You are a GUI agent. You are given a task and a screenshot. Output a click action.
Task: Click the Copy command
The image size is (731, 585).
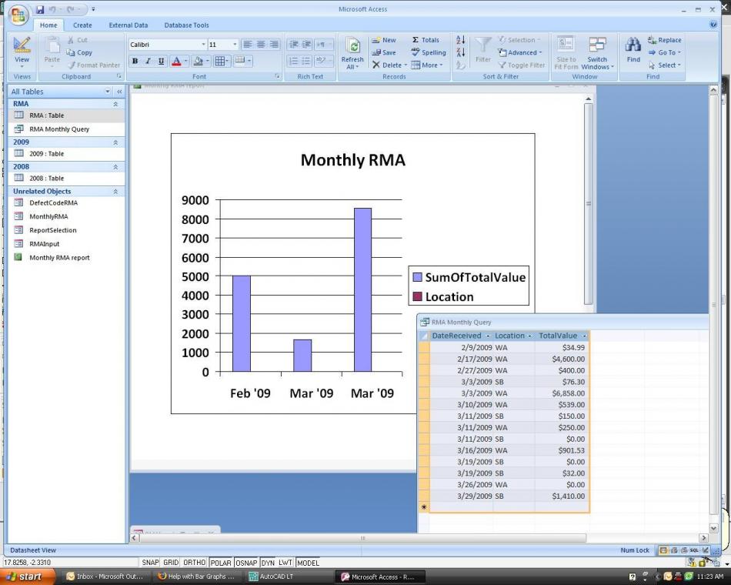tap(79, 52)
